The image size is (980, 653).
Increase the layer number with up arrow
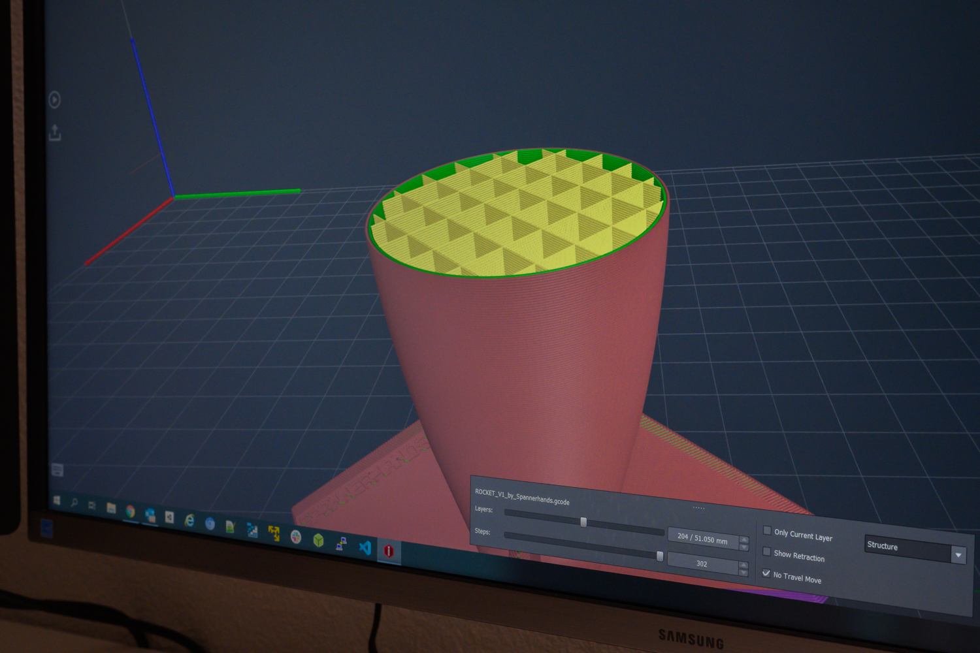(x=743, y=539)
